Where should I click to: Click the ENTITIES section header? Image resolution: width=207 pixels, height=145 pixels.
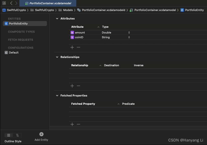point(14,19)
